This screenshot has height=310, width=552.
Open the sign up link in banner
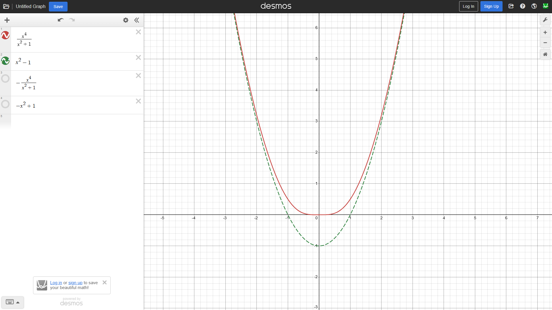[x=75, y=283]
